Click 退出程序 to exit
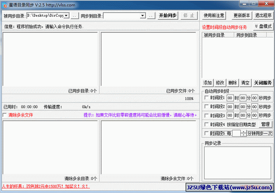The image size is (275, 193). tap(263, 16)
